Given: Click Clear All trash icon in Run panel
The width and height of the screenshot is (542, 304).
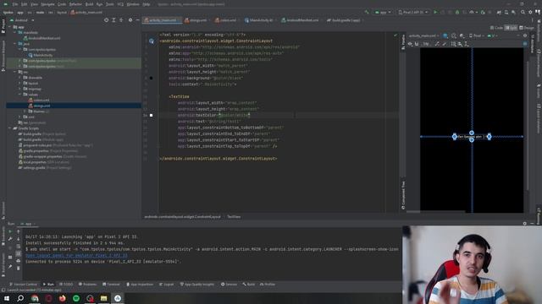Looking at the screenshot, I should click(19, 269).
